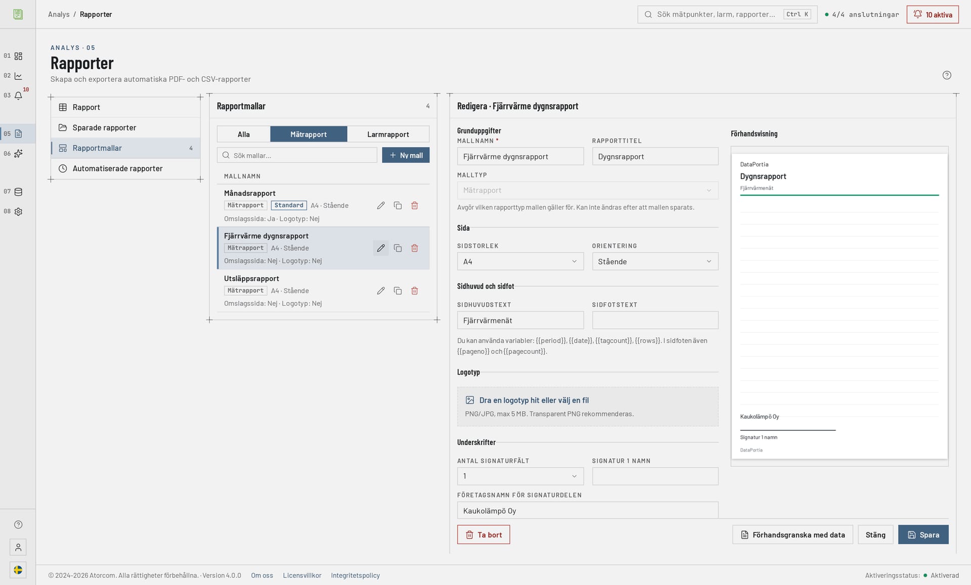Open the sparkle icon labeled 06
The image size is (971, 585).
pos(18,154)
